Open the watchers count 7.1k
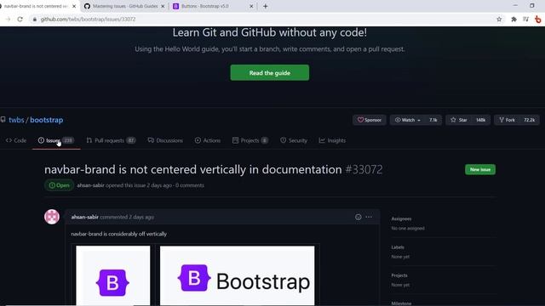Screen dimensions: 545x306 tap(433, 120)
